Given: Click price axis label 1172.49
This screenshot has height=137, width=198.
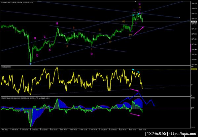Looking at the screenshot, I should tap(194, 39).
